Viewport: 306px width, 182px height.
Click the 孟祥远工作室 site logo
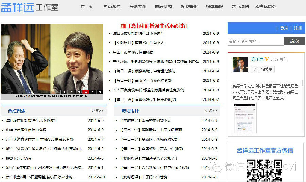30,7
